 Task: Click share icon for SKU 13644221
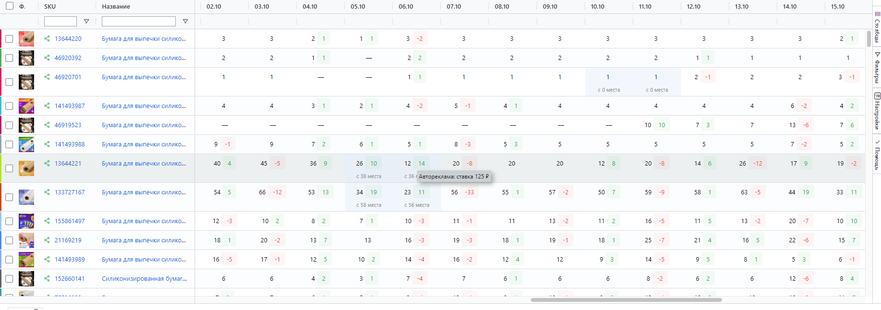pos(47,163)
